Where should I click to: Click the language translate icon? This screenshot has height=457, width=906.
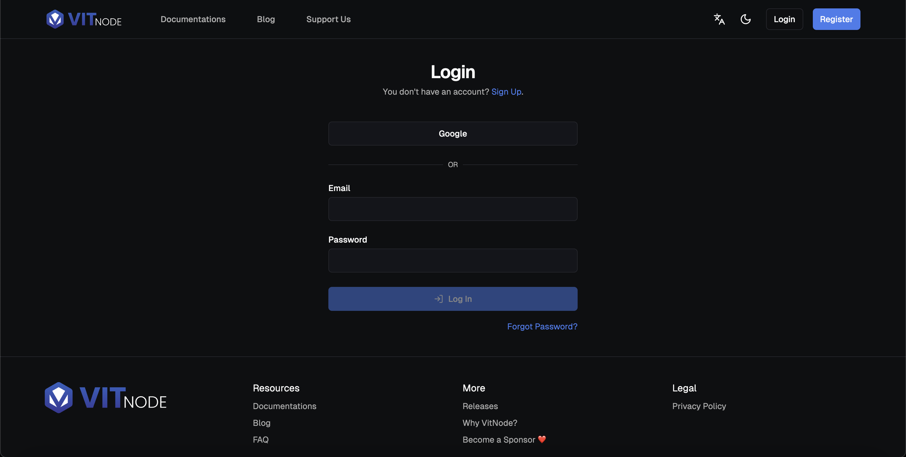tap(719, 19)
